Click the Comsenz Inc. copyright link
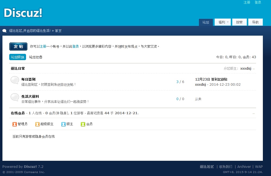Screen dimensions: 271x176 click(34, 172)
